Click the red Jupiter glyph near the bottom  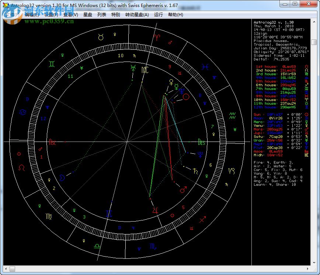click(156, 210)
